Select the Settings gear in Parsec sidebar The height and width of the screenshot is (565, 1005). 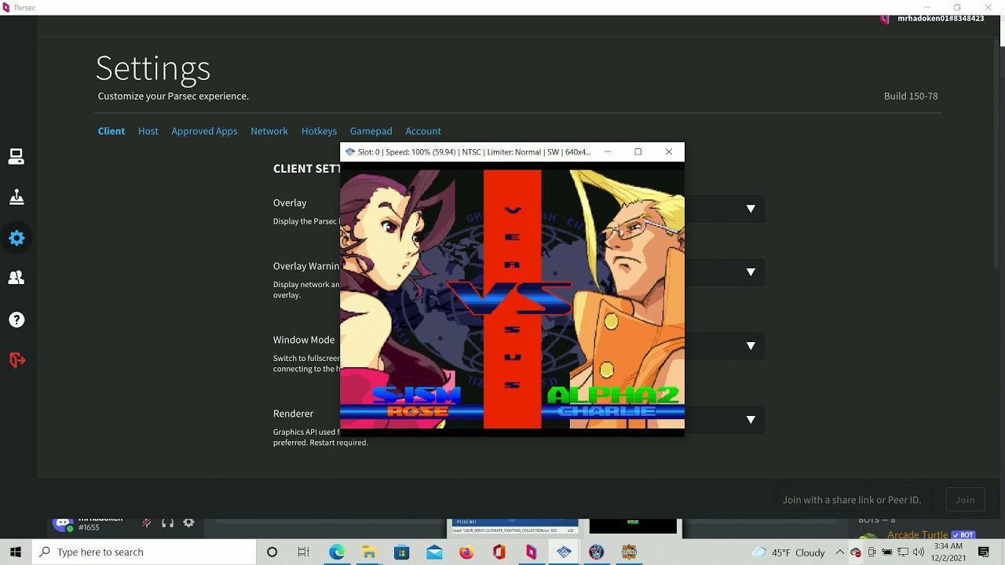pos(16,238)
